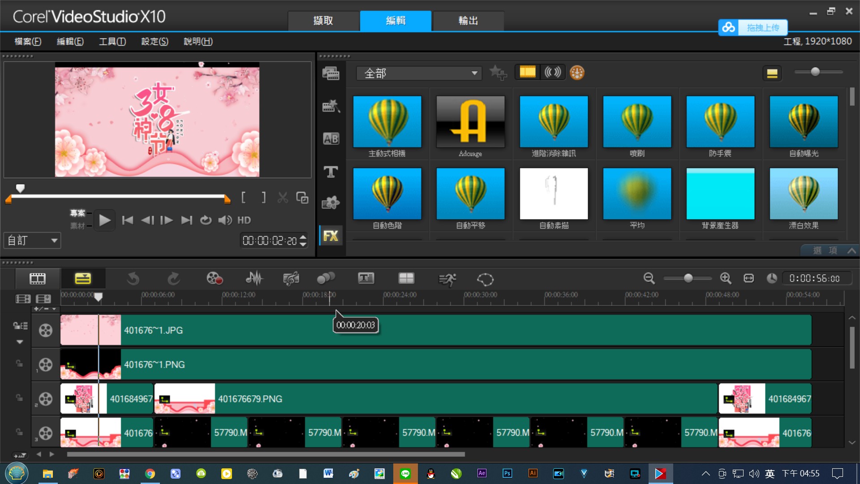Zoom out the timeline
The width and height of the screenshot is (860, 484).
tap(649, 278)
